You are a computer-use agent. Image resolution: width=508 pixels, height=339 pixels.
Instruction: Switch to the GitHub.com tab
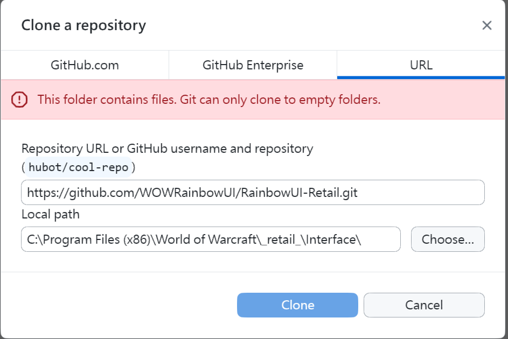(x=85, y=66)
